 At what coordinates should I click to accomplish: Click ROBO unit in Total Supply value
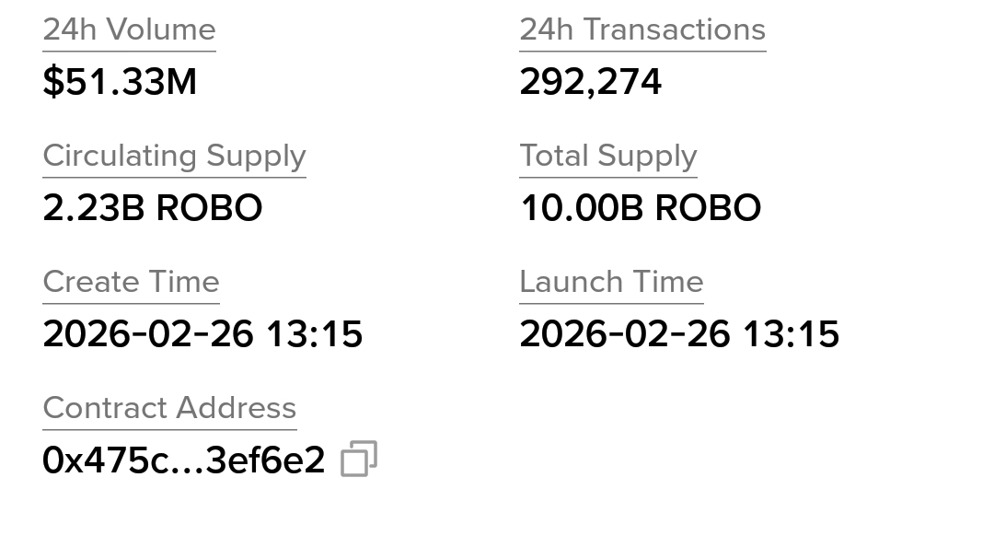(708, 207)
